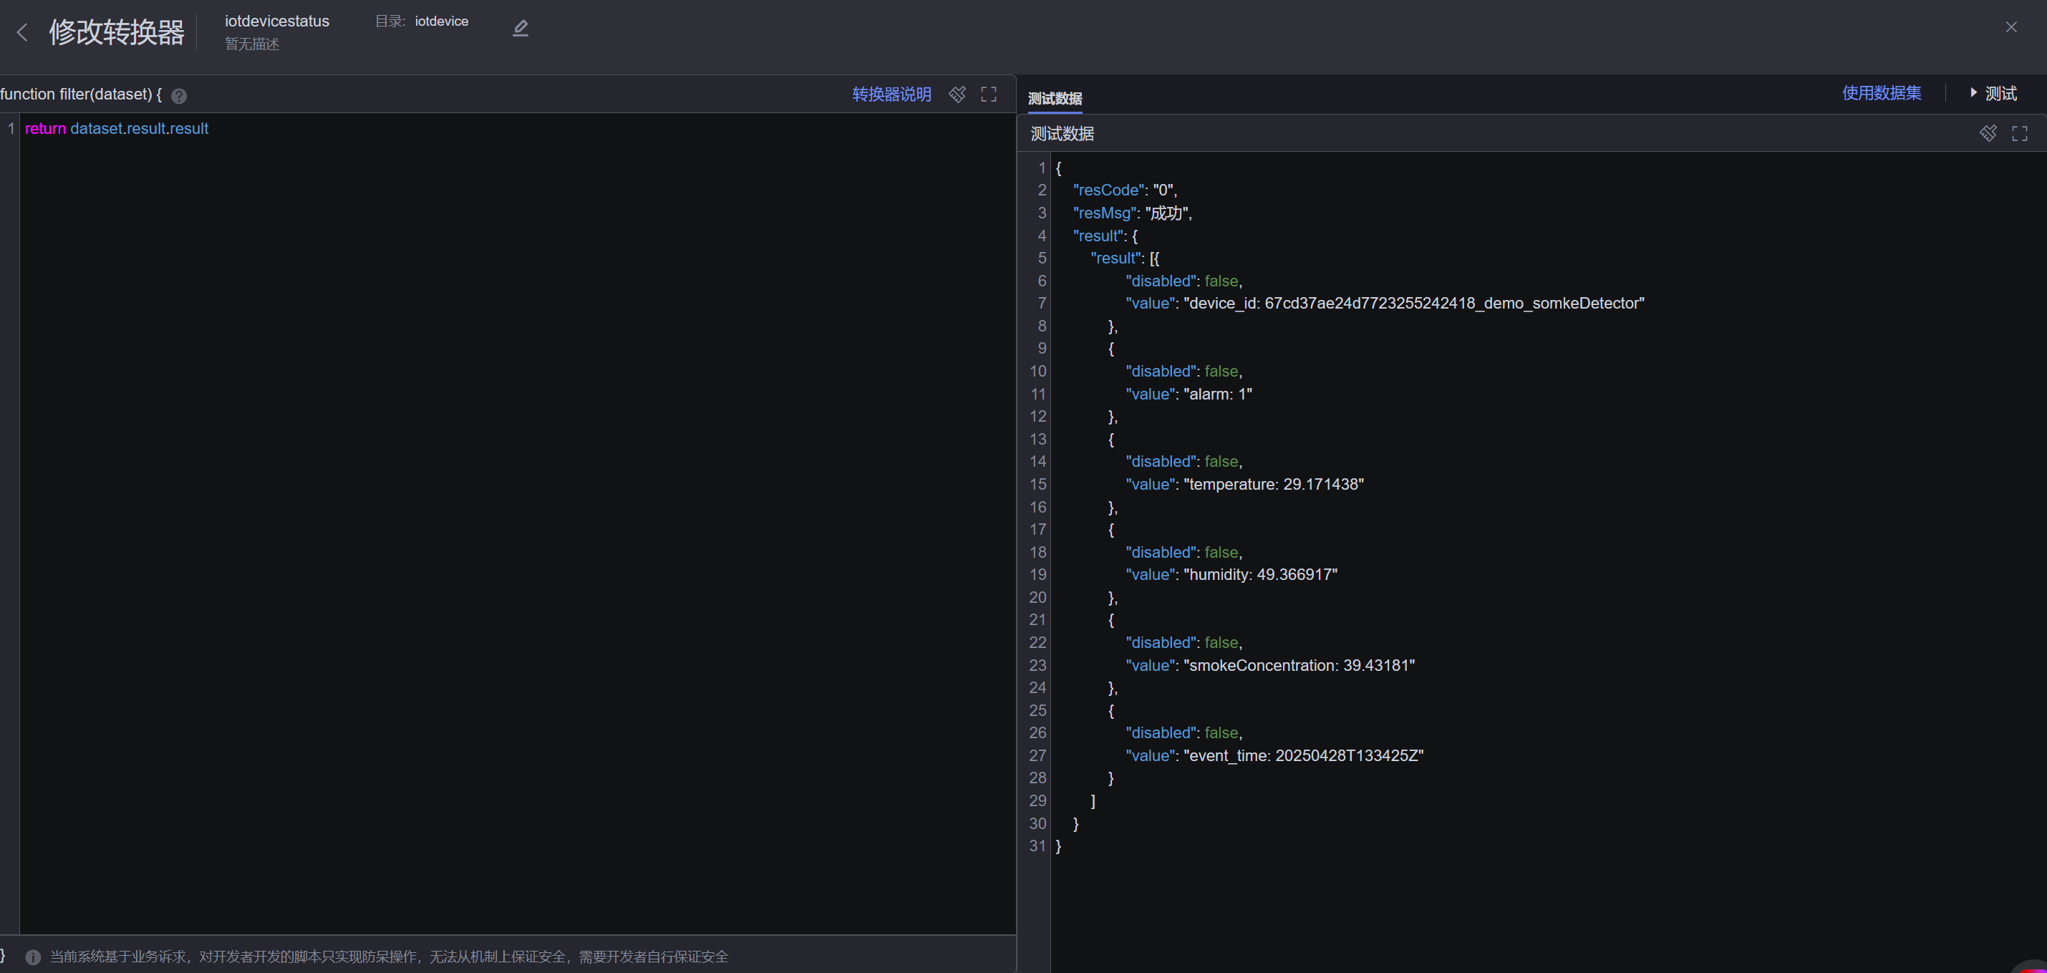Expand converter code editor to fullscreen
The image size is (2047, 973).
pos(989,95)
